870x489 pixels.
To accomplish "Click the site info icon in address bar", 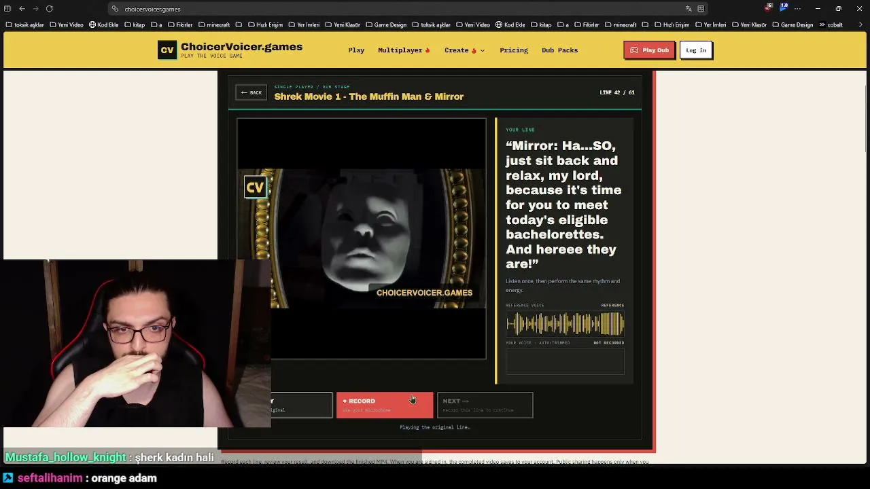I will (115, 9).
